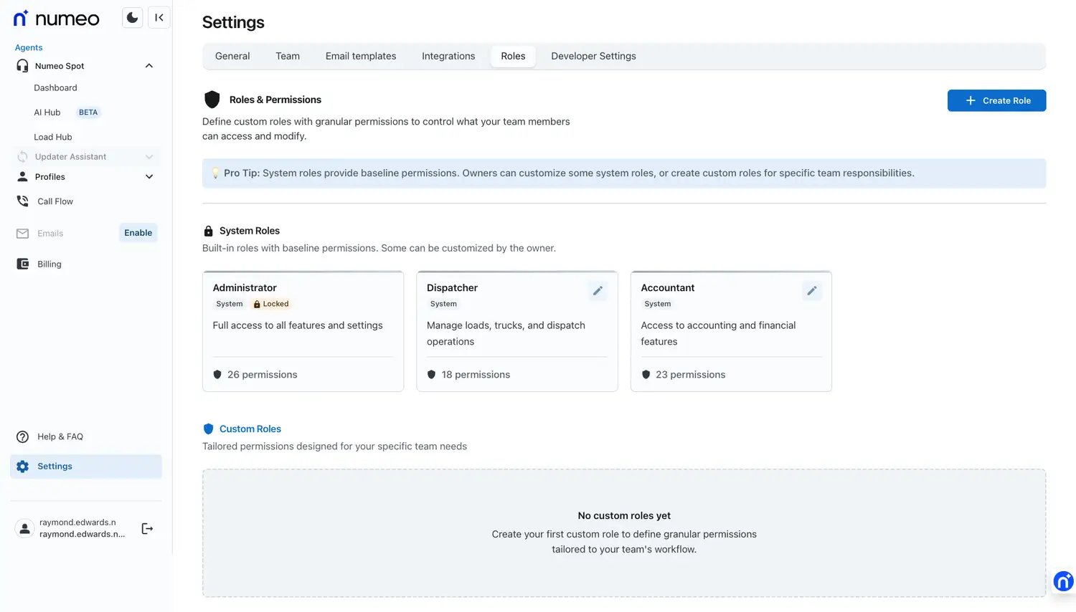Open AI Hub beta page
This screenshot has height=612, width=1076.
coord(47,113)
